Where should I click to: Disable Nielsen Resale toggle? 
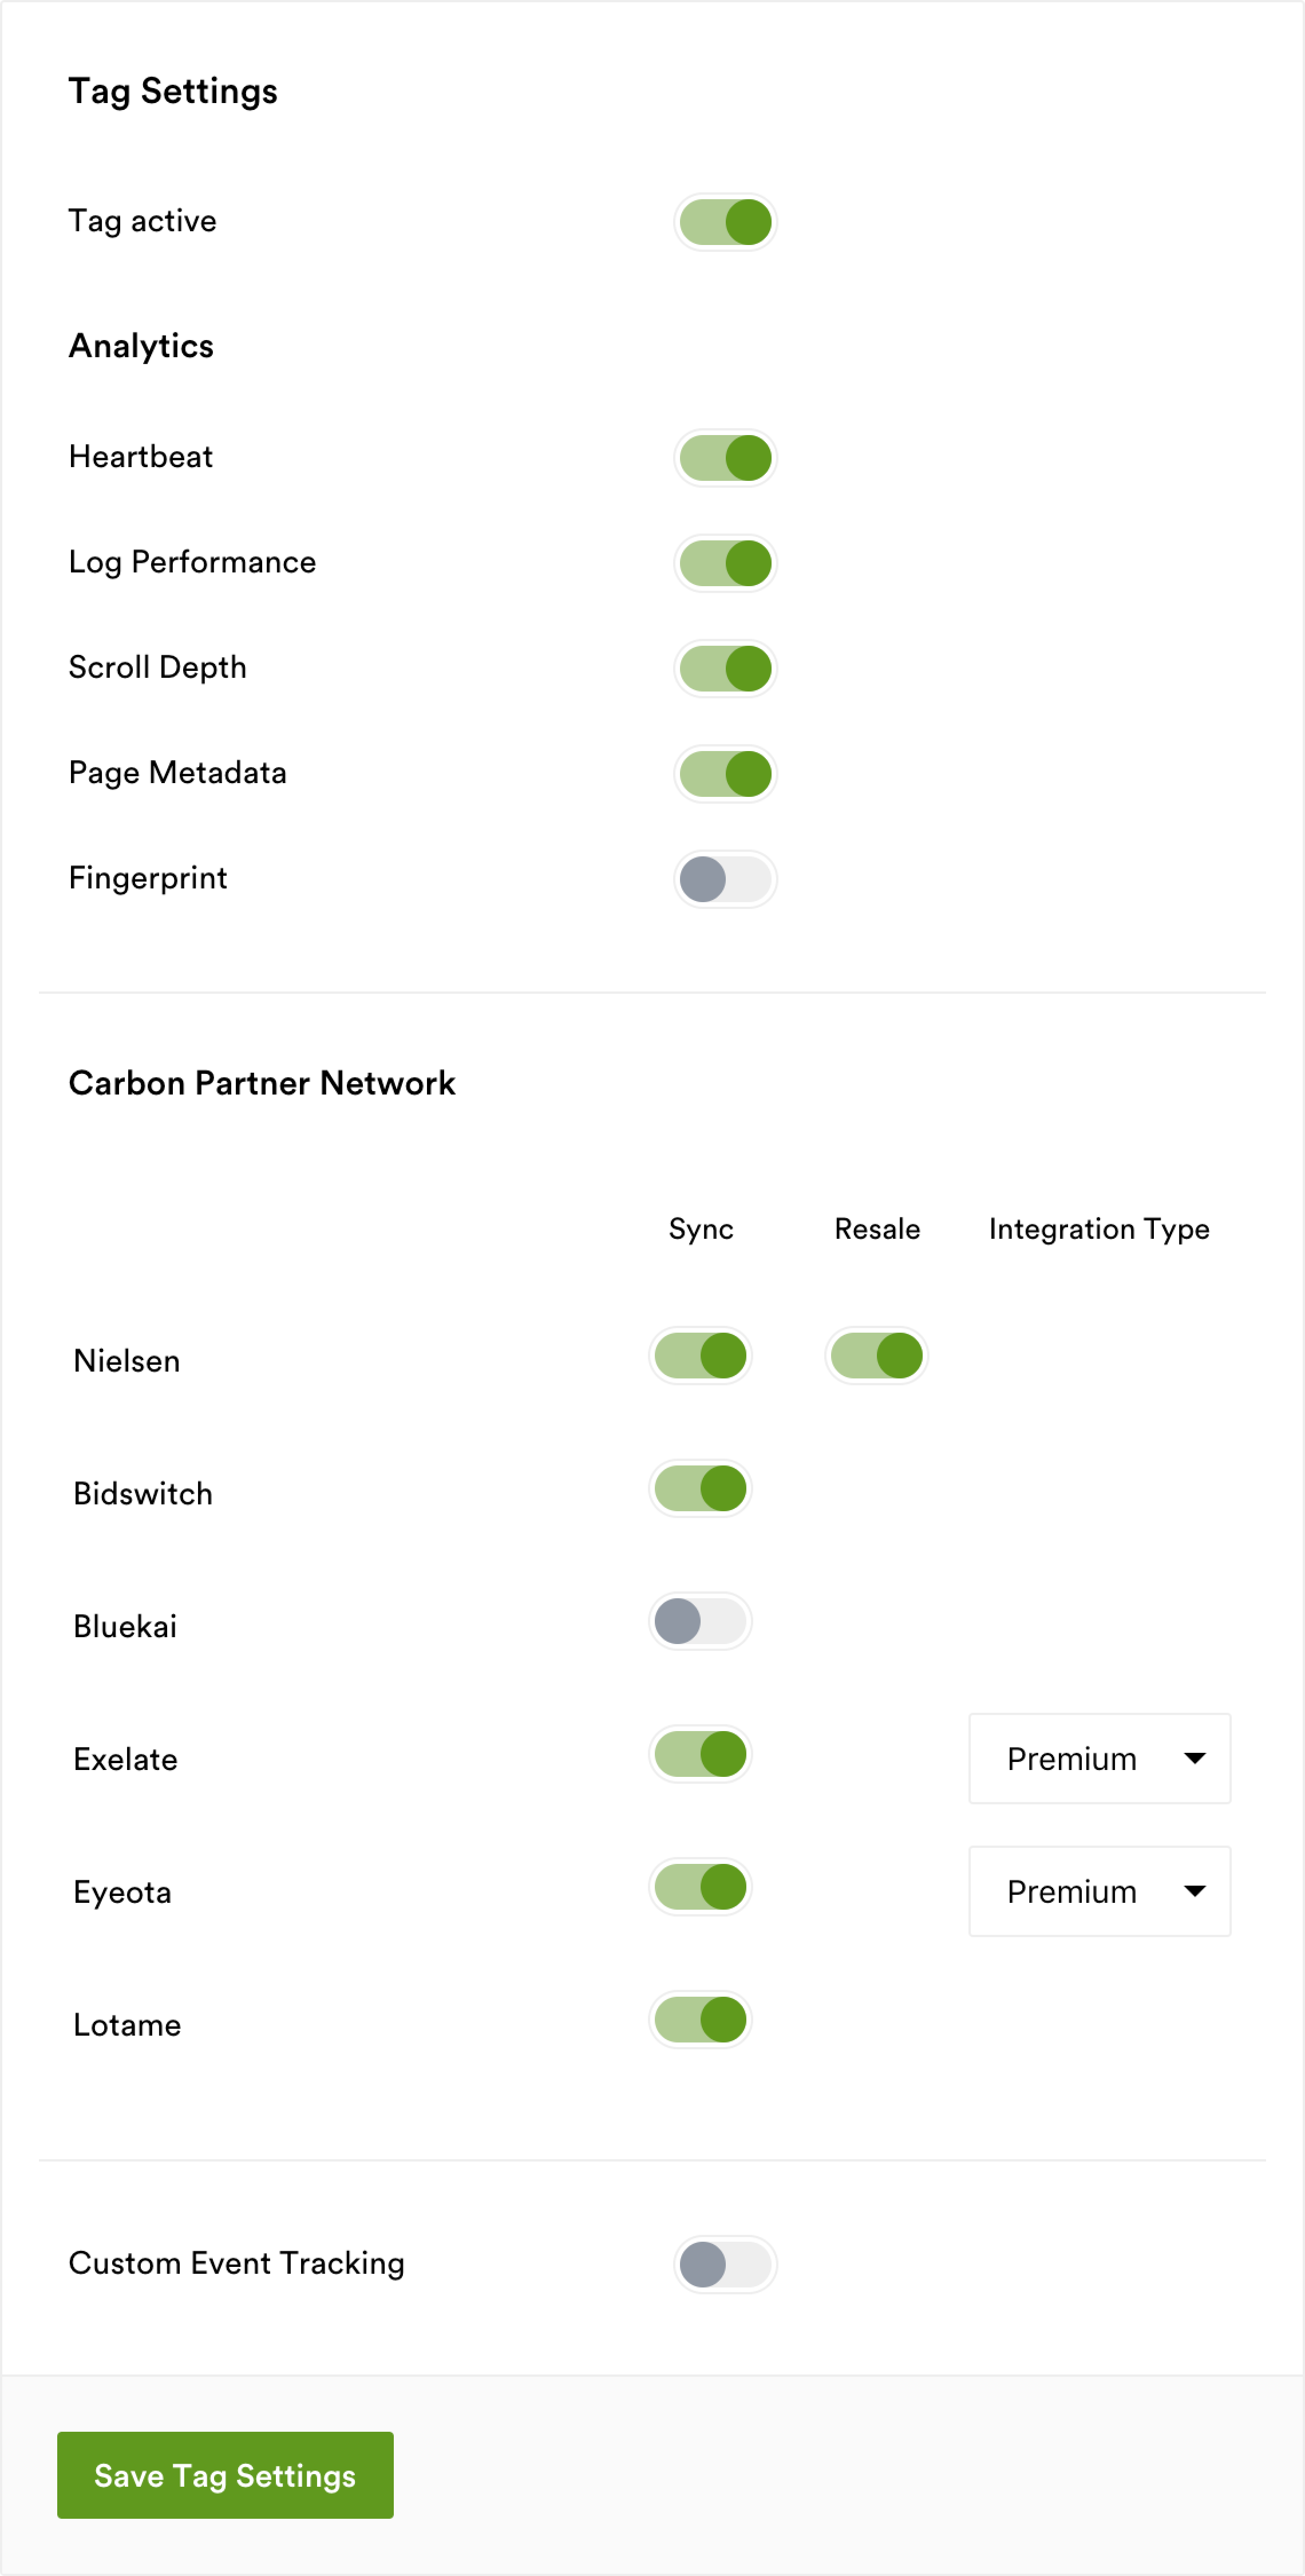[x=876, y=1356]
